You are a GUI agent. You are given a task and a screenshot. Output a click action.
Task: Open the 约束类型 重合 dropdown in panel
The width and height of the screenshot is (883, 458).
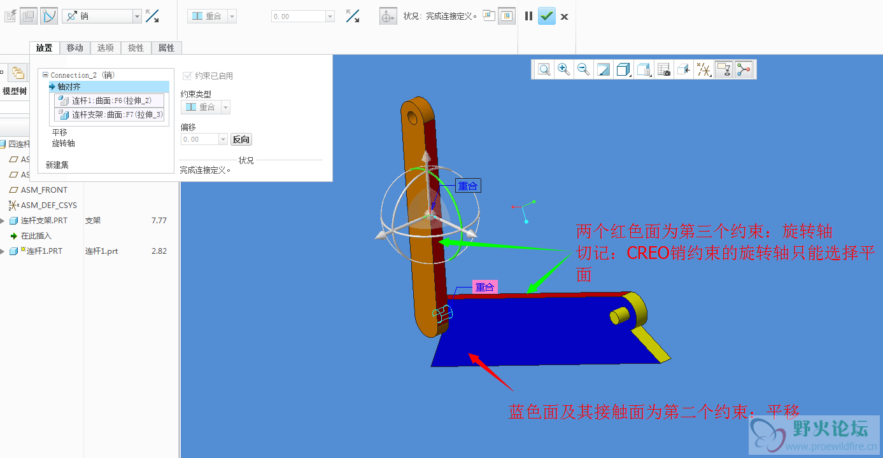[225, 108]
